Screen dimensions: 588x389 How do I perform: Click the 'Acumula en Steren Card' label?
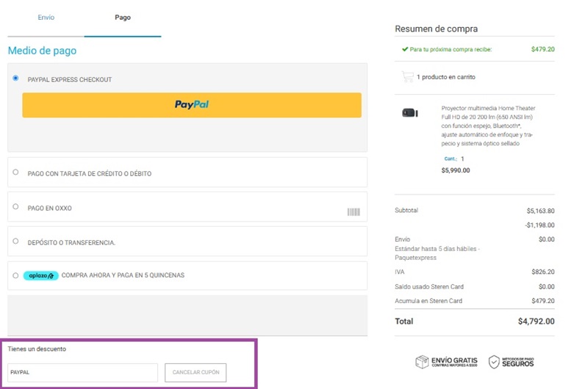pyautogui.click(x=429, y=301)
